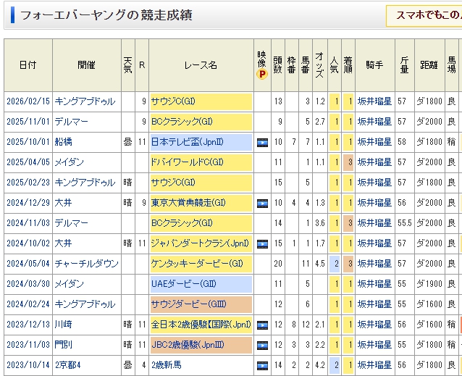
Task: Click the orange P premium icon in 映像 header
Action: [x=262, y=73]
